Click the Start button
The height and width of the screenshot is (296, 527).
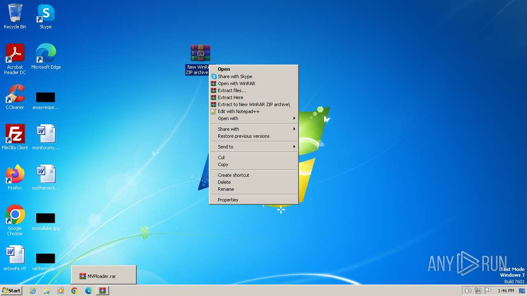pos(12,291)
